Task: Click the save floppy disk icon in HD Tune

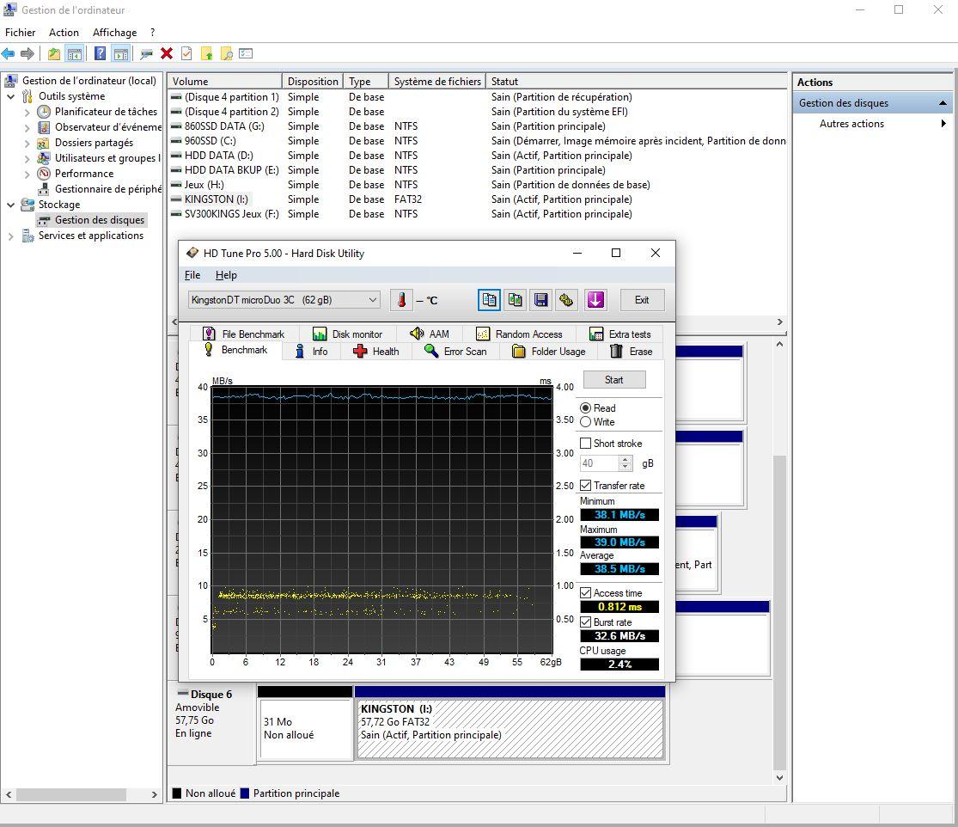Action: pos(541,300)
